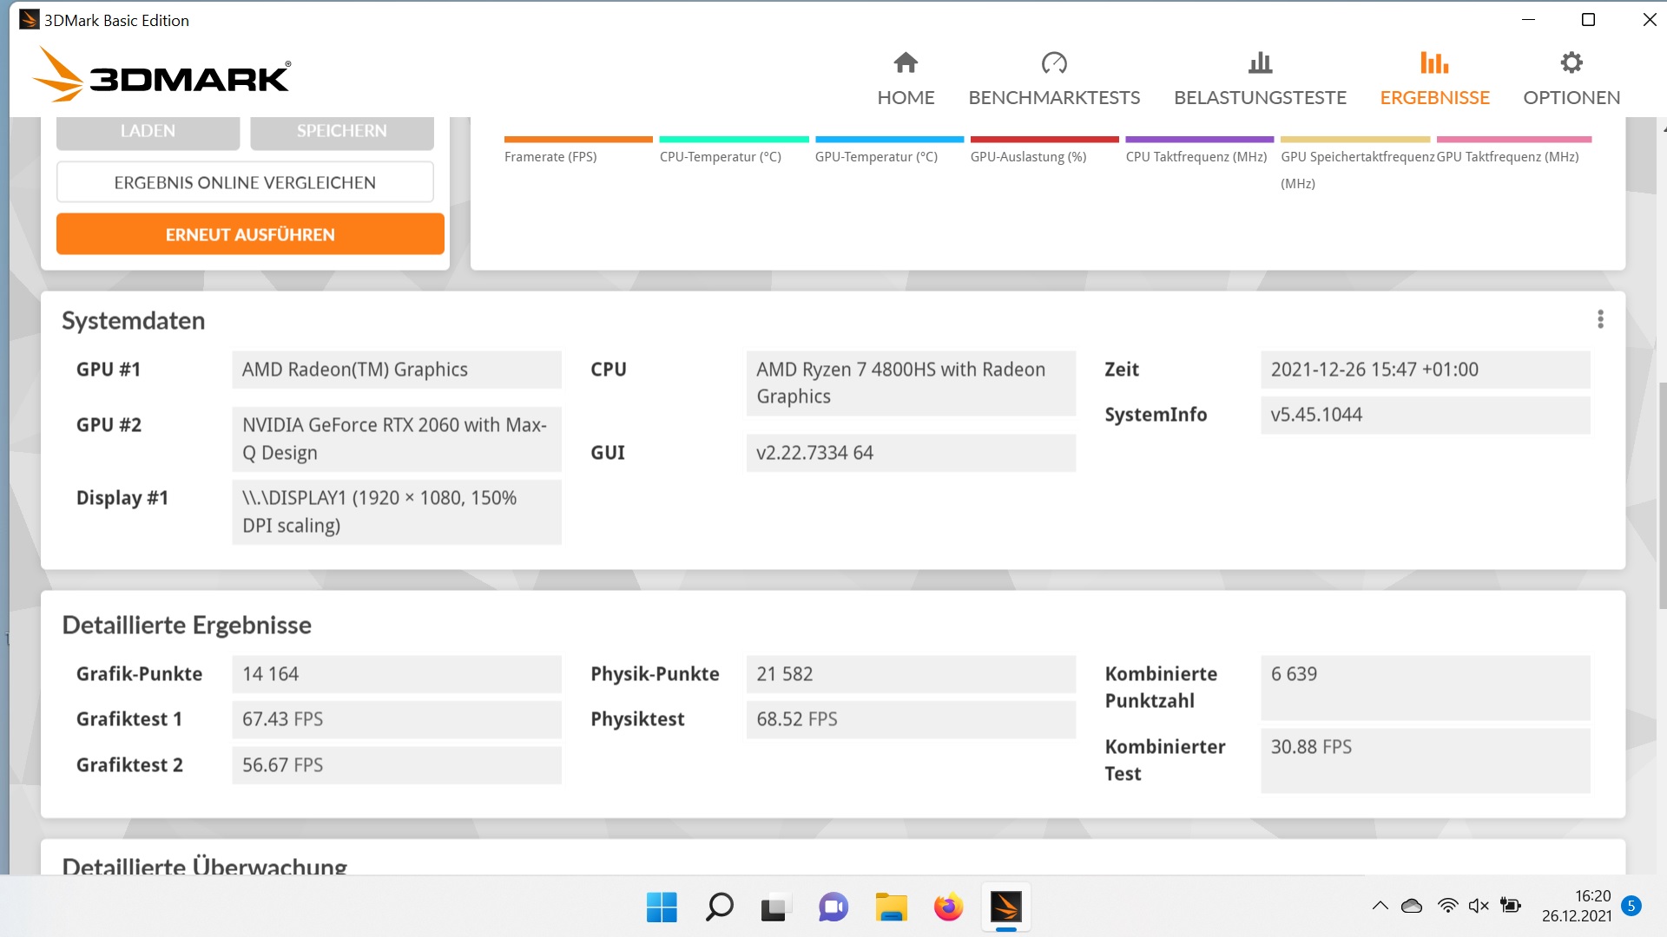Select Physik-Punkte value 21 582
This screenshot has width=1667, height=937.
point(911,674)
